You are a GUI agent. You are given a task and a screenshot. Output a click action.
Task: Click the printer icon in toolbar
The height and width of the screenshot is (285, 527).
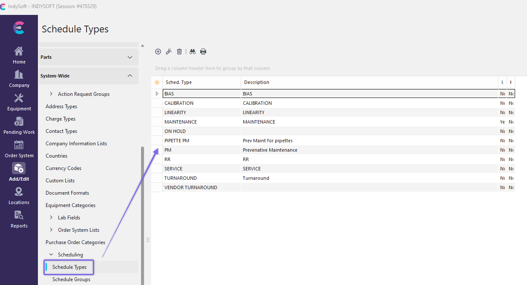click(x=203, y=52)
